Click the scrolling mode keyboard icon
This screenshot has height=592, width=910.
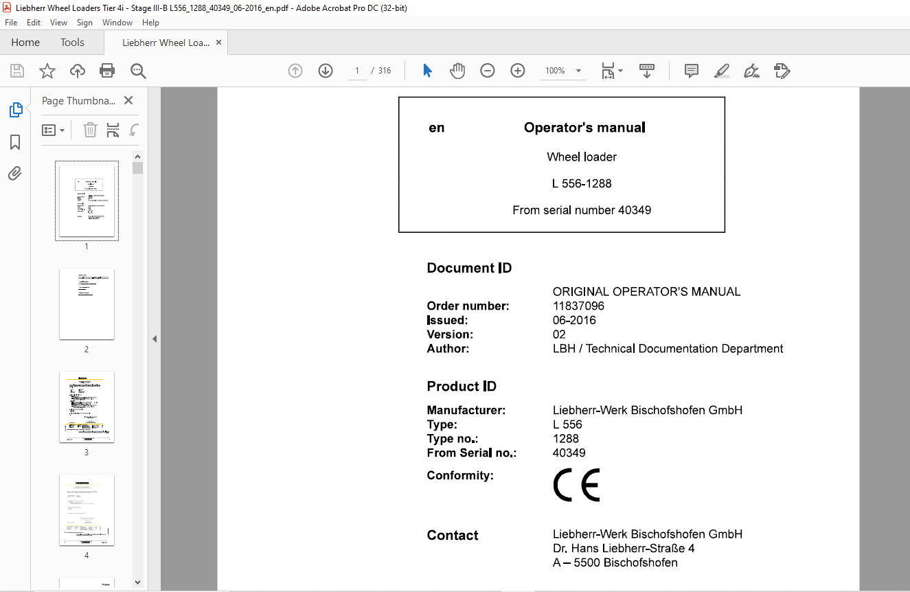tap(646, 71)
